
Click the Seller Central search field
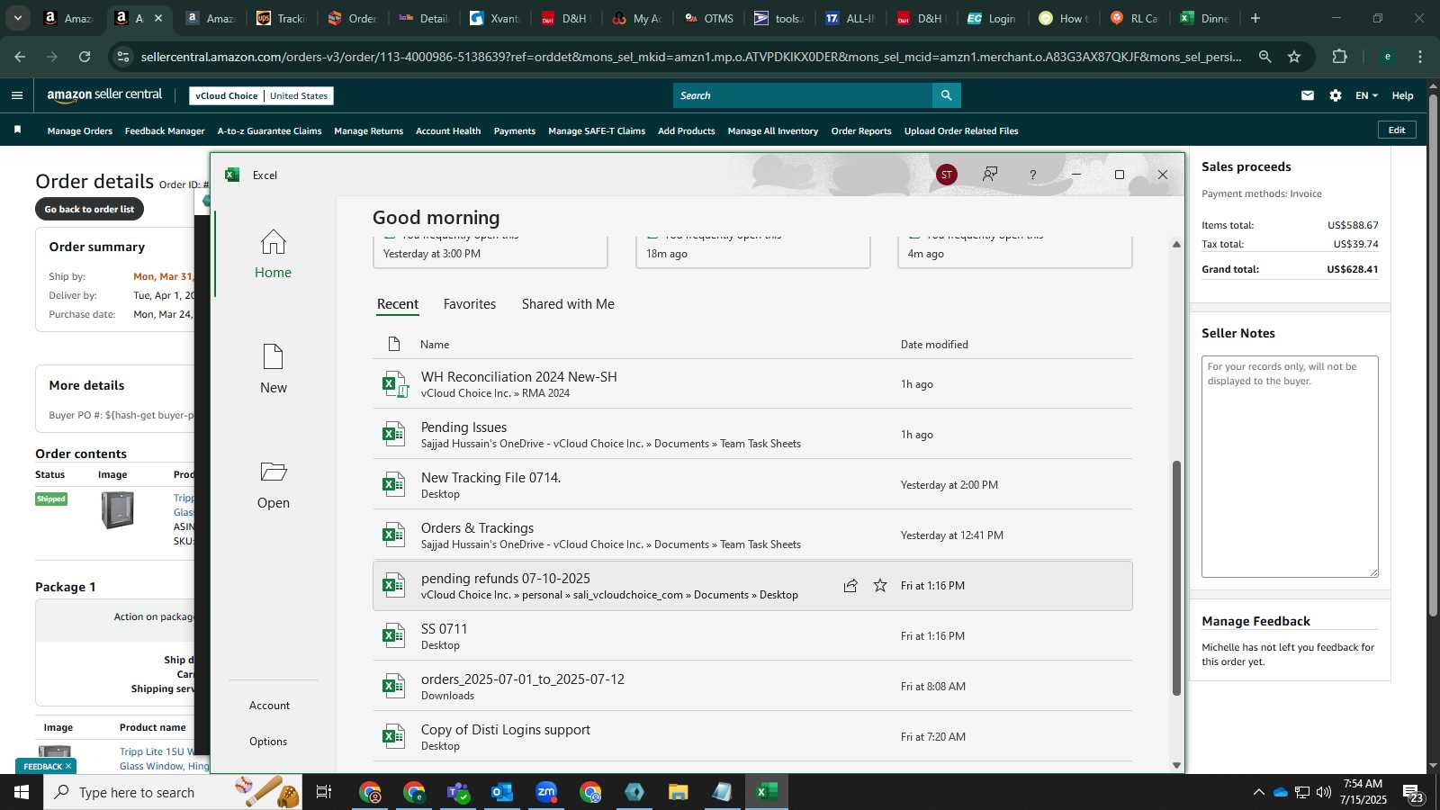click(803, 95)
